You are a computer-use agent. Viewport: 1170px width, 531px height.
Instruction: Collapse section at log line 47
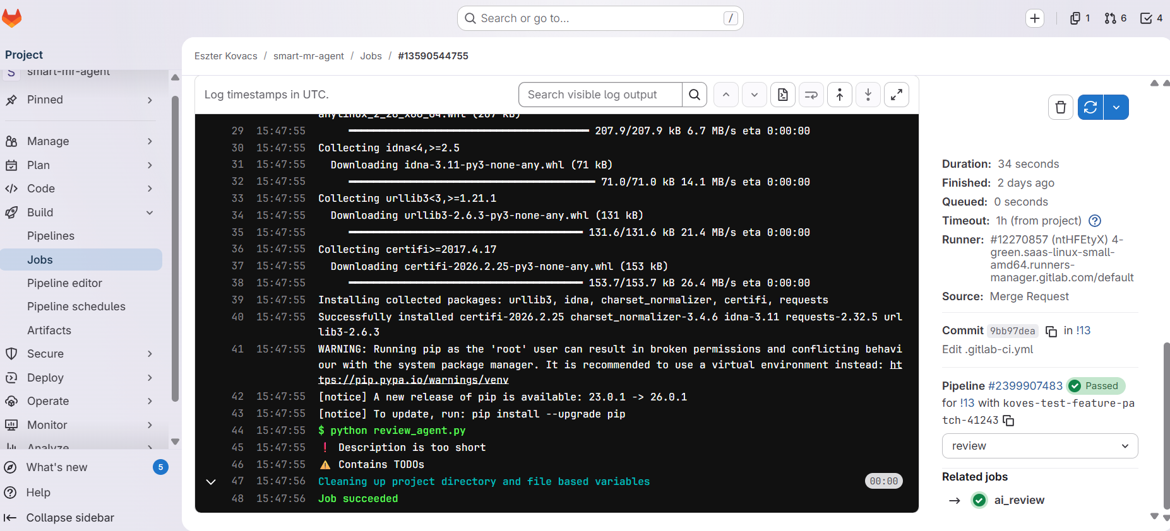click(x=211, y=482)
